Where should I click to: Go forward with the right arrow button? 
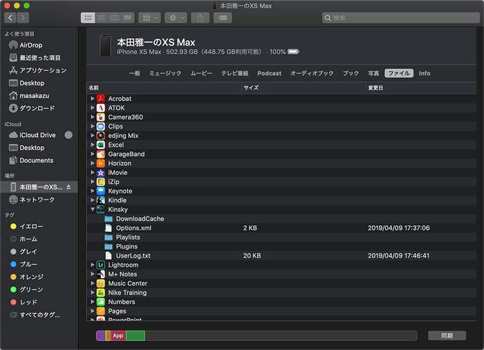(x=23, y=18)
